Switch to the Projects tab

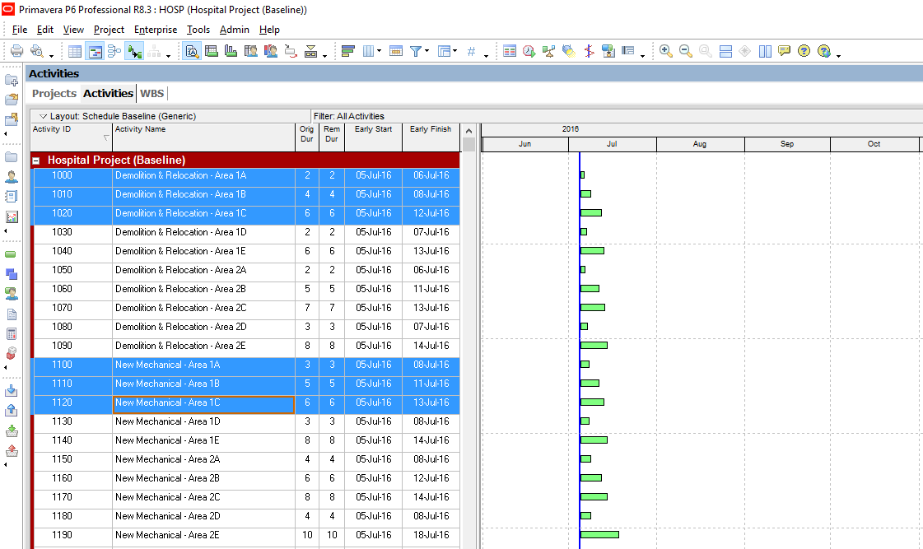click(54, 93)
